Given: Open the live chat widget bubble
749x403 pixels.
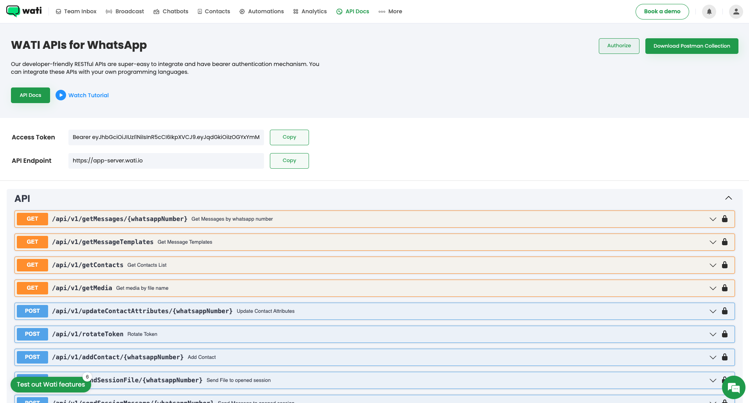Looking at the screenshot, I should click(x=734, y=387).
